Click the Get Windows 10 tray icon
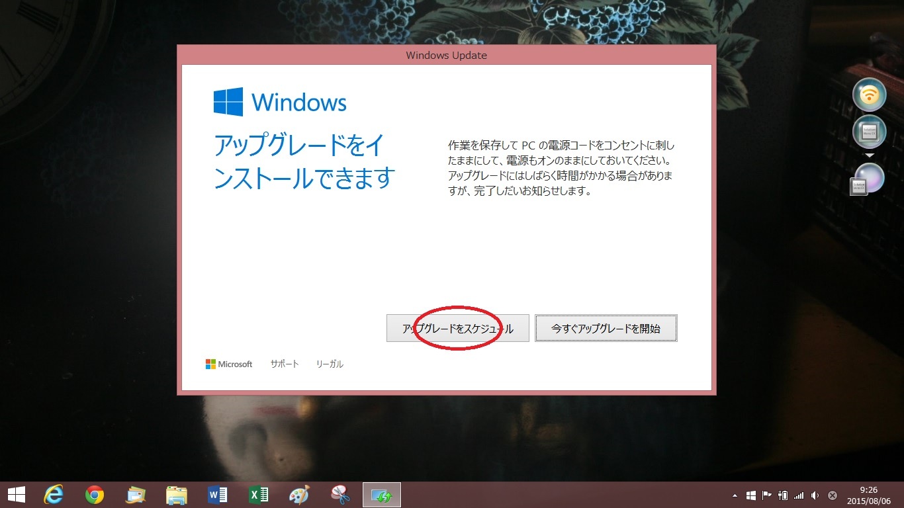This screenshot has height=508, width=904. (751, 495)
